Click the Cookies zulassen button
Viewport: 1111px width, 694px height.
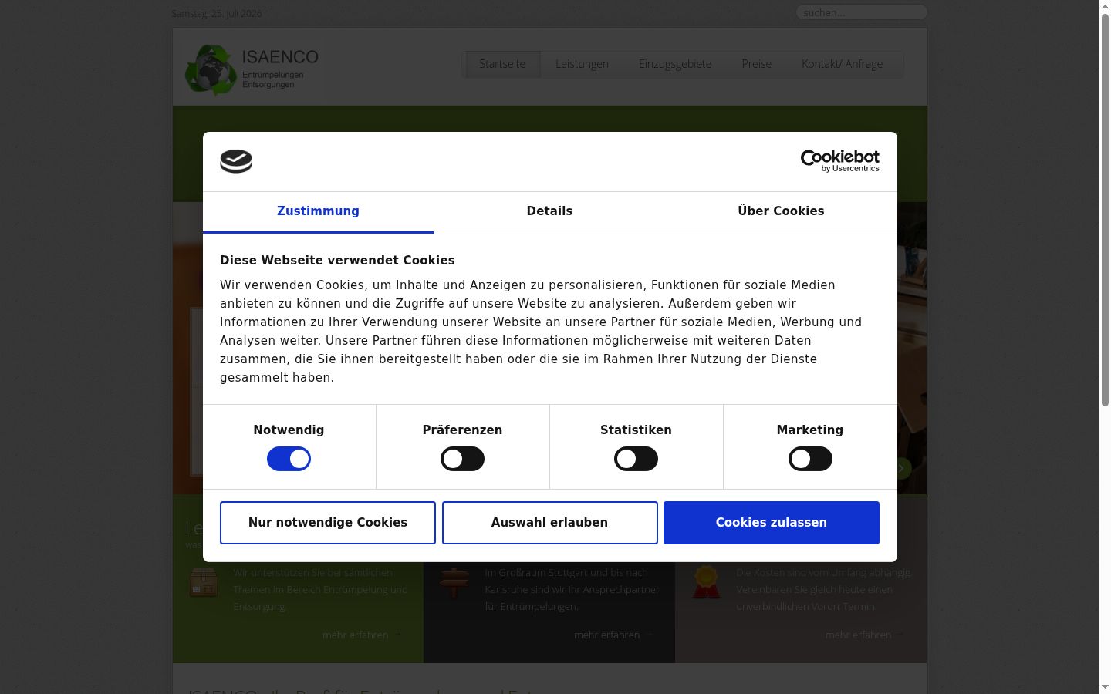coord(772,523)
